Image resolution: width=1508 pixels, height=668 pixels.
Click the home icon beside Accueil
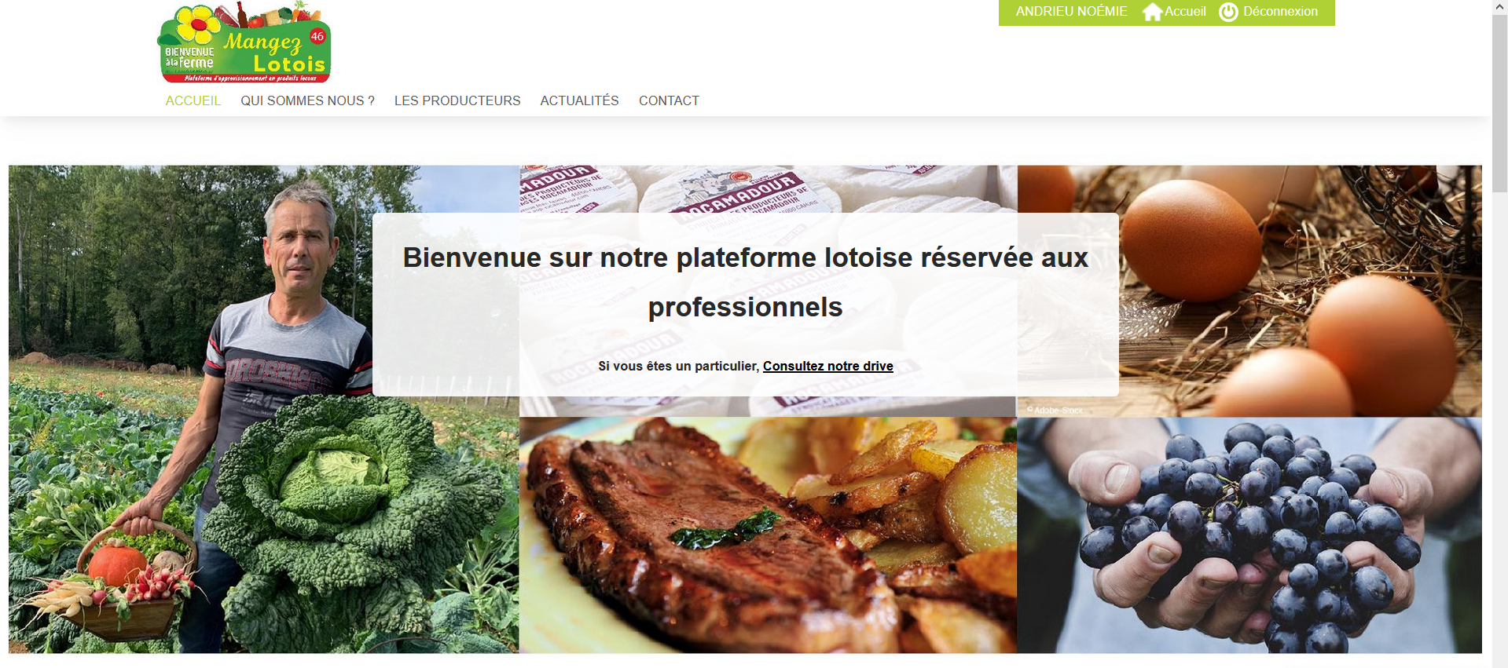[1152, 12]
